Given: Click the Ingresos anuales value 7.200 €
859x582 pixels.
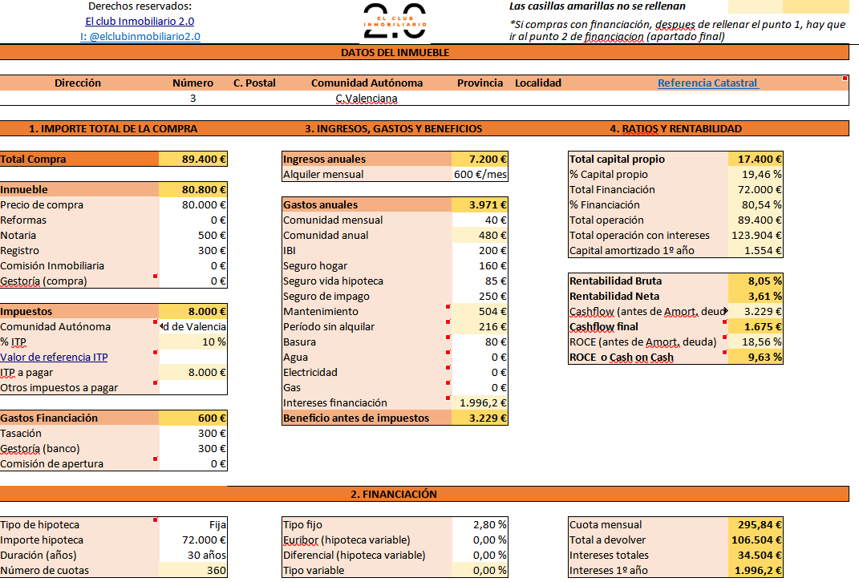Looking at the screenshot, I should 480,160.
